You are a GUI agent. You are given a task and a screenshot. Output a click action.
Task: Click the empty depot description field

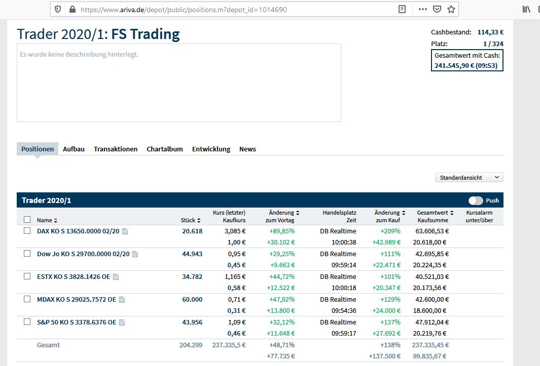coord(178,83)
